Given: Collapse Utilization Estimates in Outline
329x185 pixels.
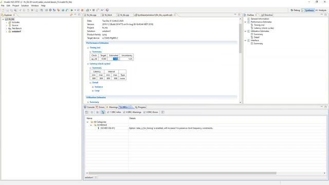Looking at the screenshot, I should click(x=245, y=31).
